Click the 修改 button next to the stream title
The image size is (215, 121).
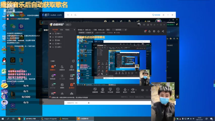108,30
